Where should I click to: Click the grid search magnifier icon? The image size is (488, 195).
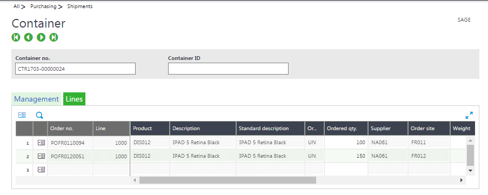pyautogui.click(x=39, y=116)
